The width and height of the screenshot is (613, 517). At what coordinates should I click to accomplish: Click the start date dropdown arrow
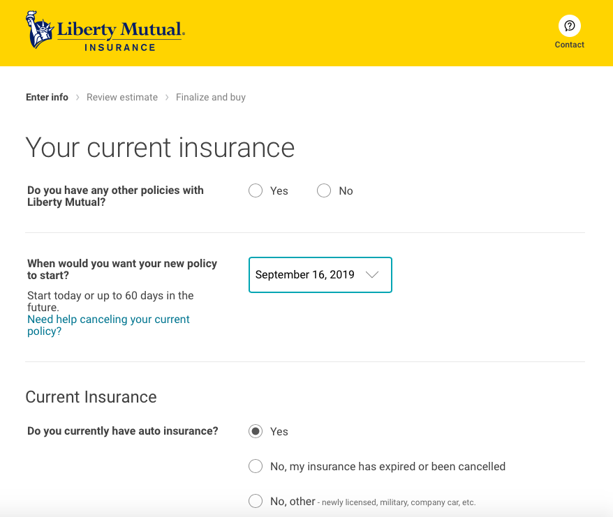pyautogui.click(x=372, y=275)
